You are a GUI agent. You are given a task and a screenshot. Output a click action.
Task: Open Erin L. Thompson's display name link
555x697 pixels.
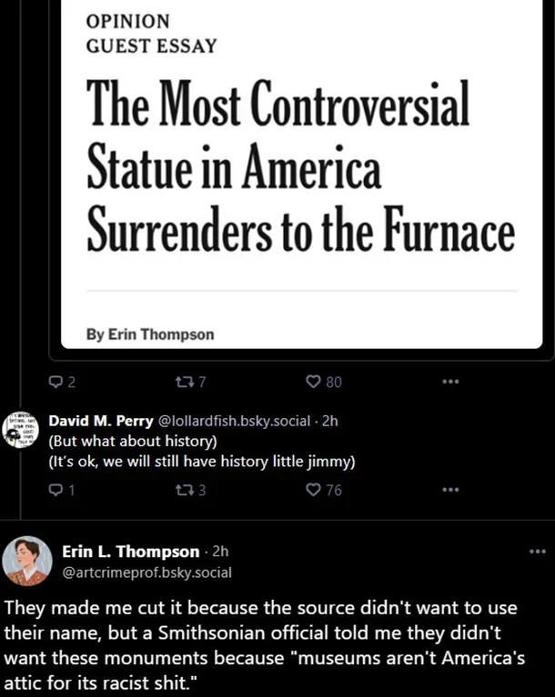(x=130, y=552)
